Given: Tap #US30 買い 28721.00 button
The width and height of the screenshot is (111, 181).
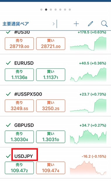Looking at the screenshot, I should (51, 44).
